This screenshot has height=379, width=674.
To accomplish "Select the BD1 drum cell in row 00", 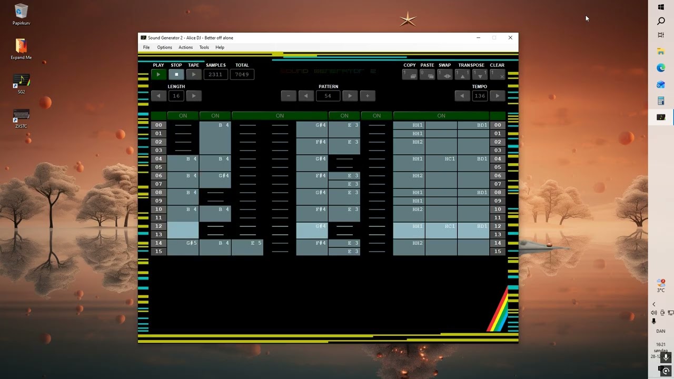I will coord(473,125).
